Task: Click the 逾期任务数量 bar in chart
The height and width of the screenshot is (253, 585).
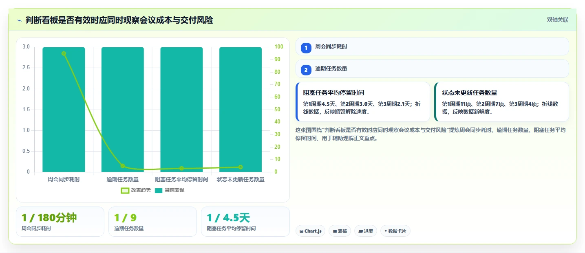Action: coord(123,110)
